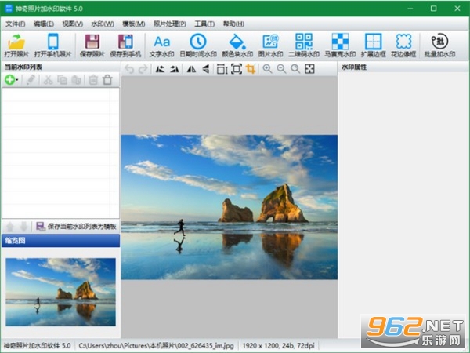
Task: Click file path 002_626435_im.jpg in status bar
Action: coord(156,345)
